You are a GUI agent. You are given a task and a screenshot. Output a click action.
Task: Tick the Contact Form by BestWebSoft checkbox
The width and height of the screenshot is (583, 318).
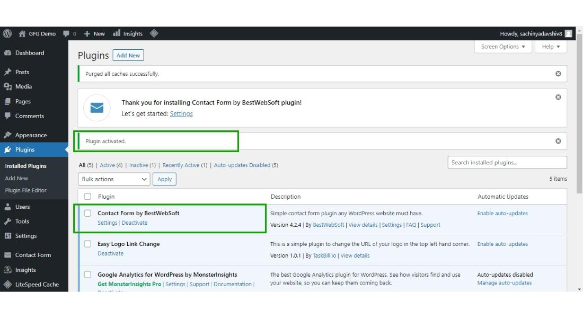[88, 213]
